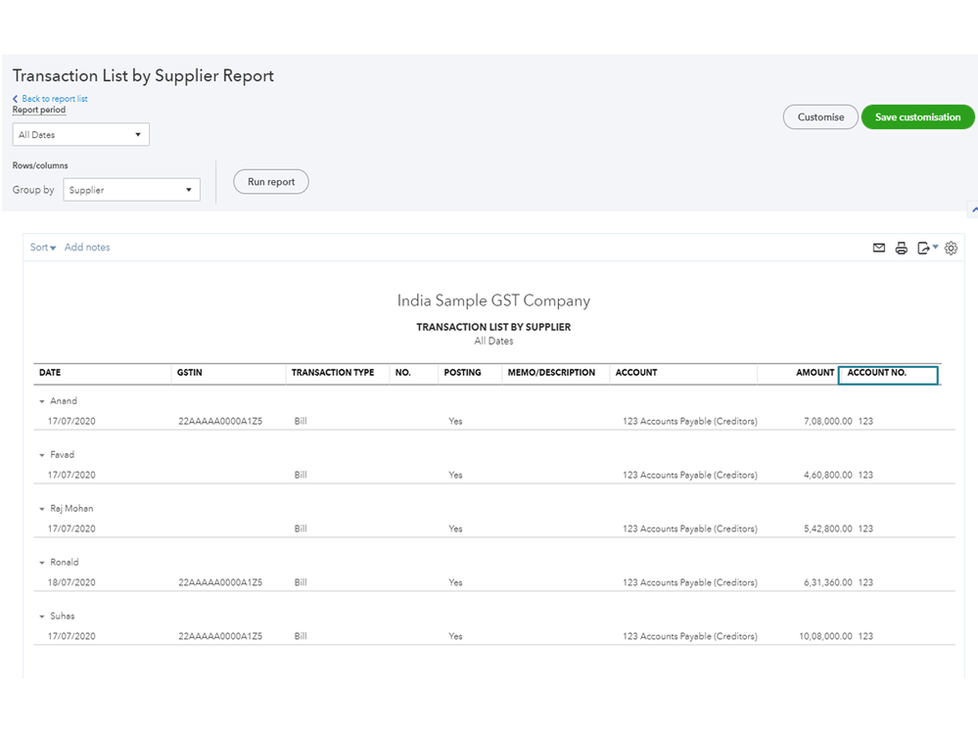
Task: Click the back arrow to report list
Action: pyautogui.click(x=16, y=99)
